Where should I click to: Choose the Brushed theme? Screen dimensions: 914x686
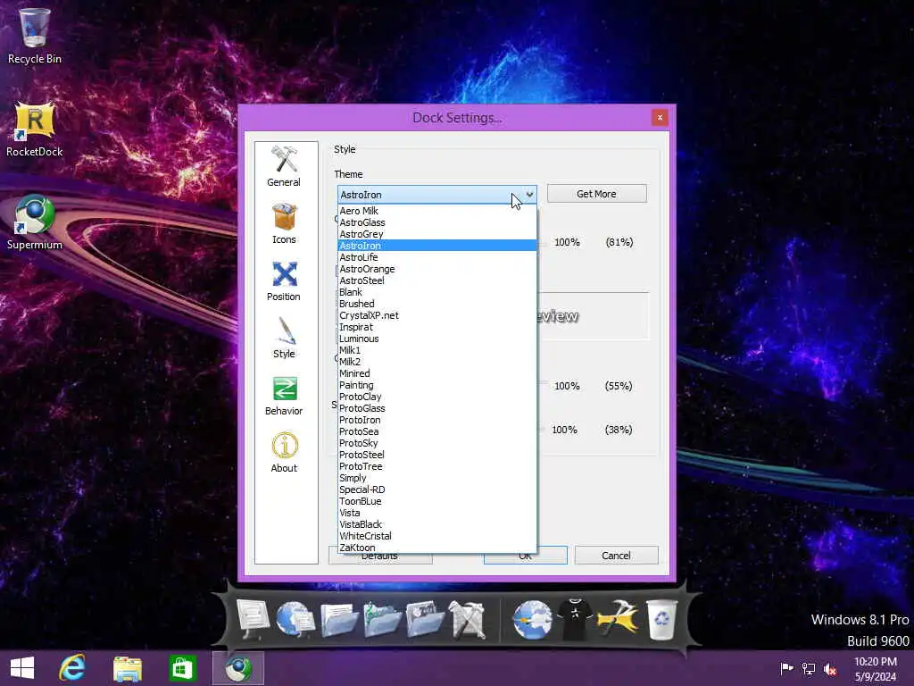point(437,304)
